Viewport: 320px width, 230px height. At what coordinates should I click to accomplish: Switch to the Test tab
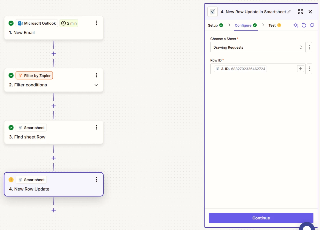275,25
